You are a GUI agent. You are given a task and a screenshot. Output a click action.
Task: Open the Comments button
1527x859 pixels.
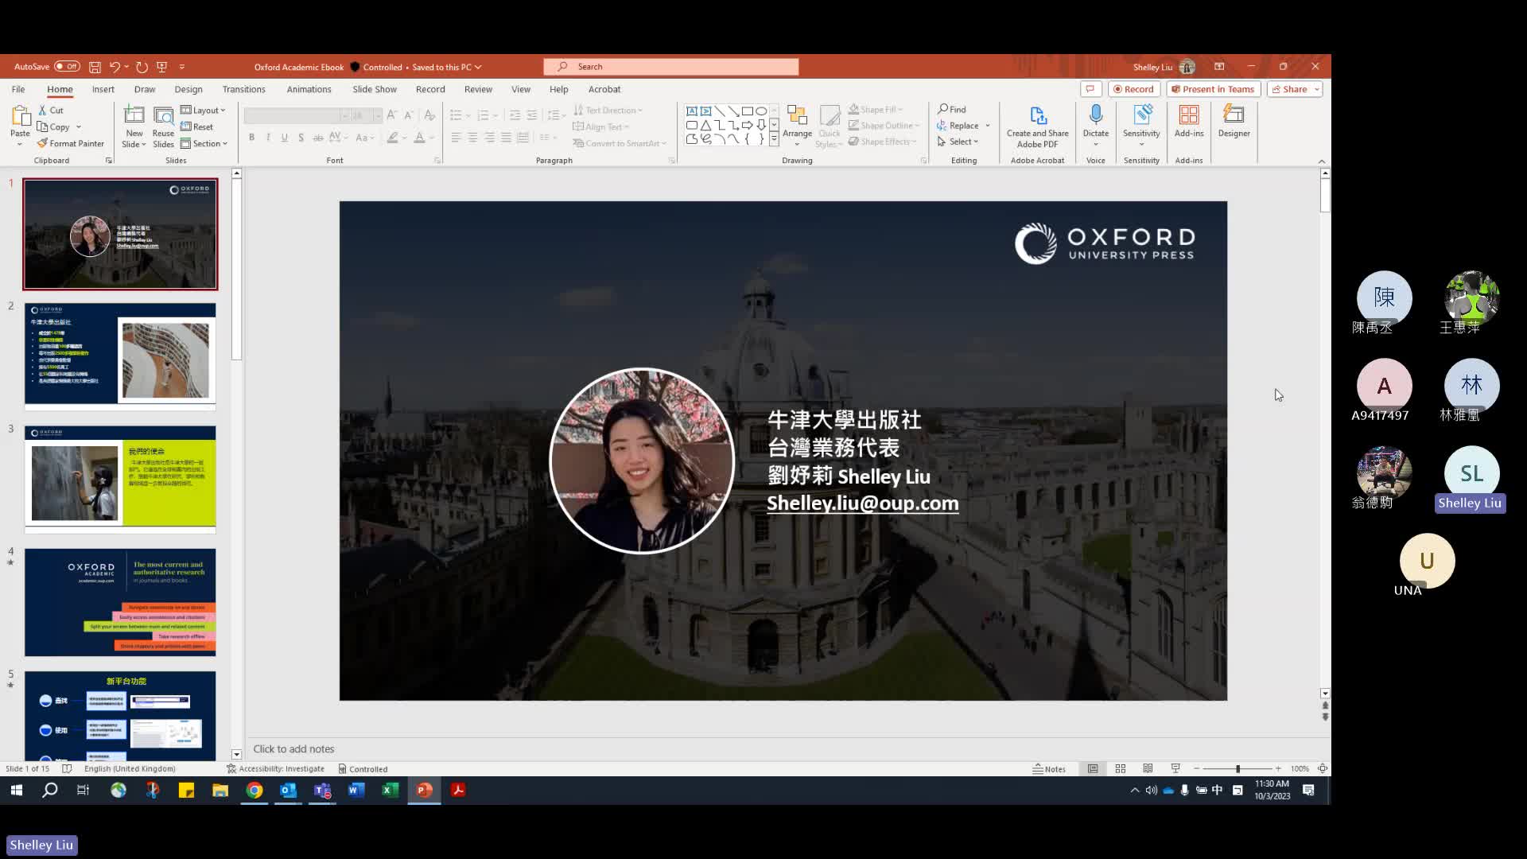(1090, 89)
